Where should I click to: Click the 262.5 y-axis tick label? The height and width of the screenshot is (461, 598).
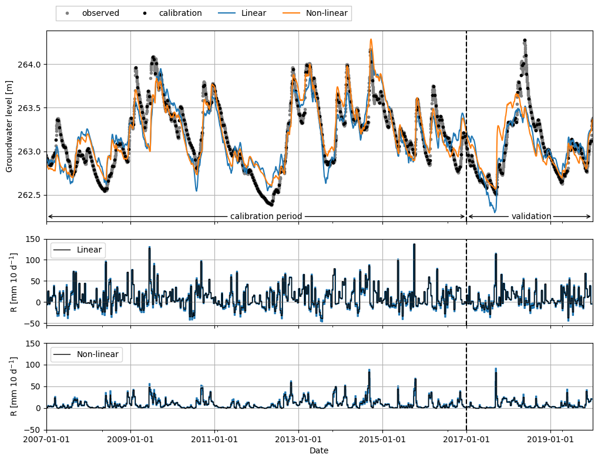(29, 195)
